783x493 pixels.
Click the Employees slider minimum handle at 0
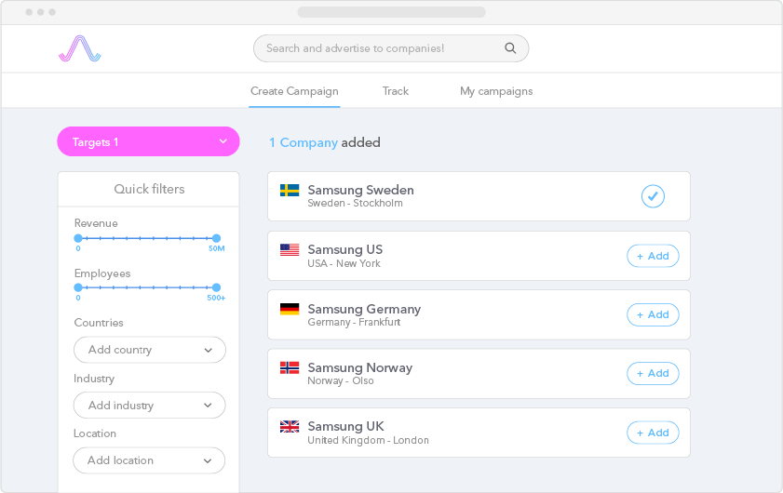point(78,287)
